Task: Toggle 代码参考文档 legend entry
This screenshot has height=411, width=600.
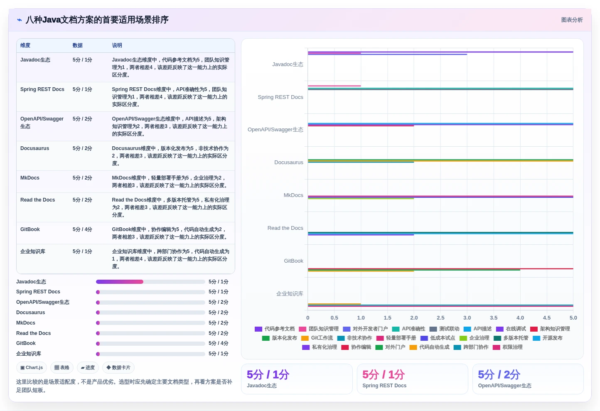Action: (275, 329)
